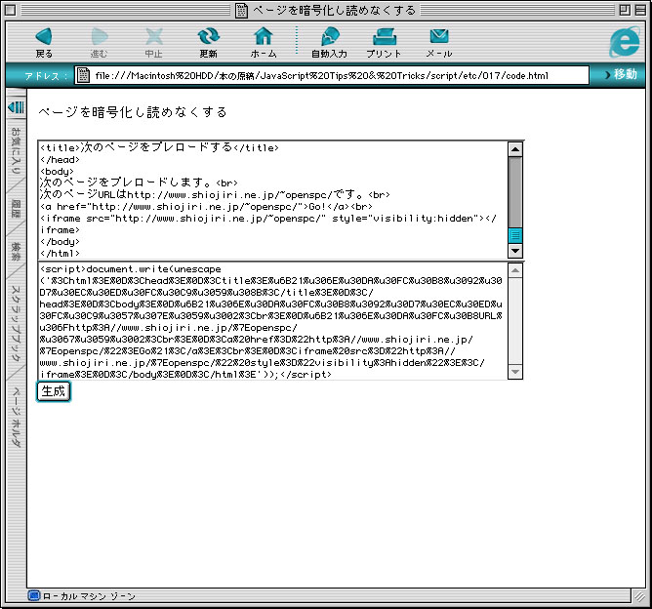Click the window close box in title bar
This screenshot has width=652, height=609.
(11, 10)
